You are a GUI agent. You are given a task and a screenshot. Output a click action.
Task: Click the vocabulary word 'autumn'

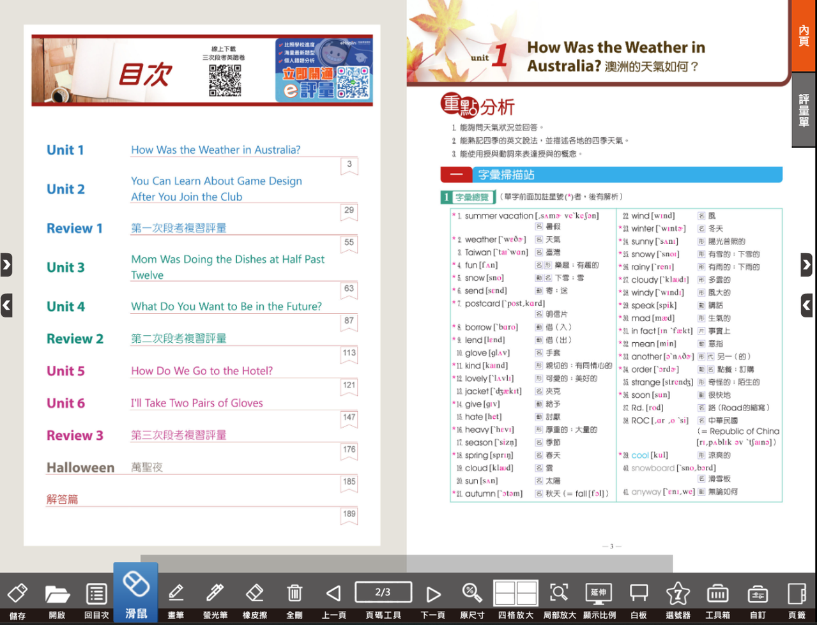pos(480,493)
